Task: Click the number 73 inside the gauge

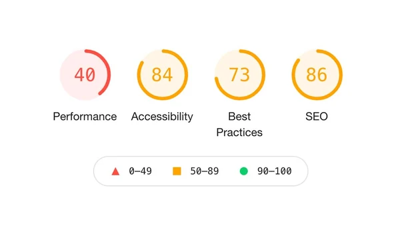Action: point(239,75)
